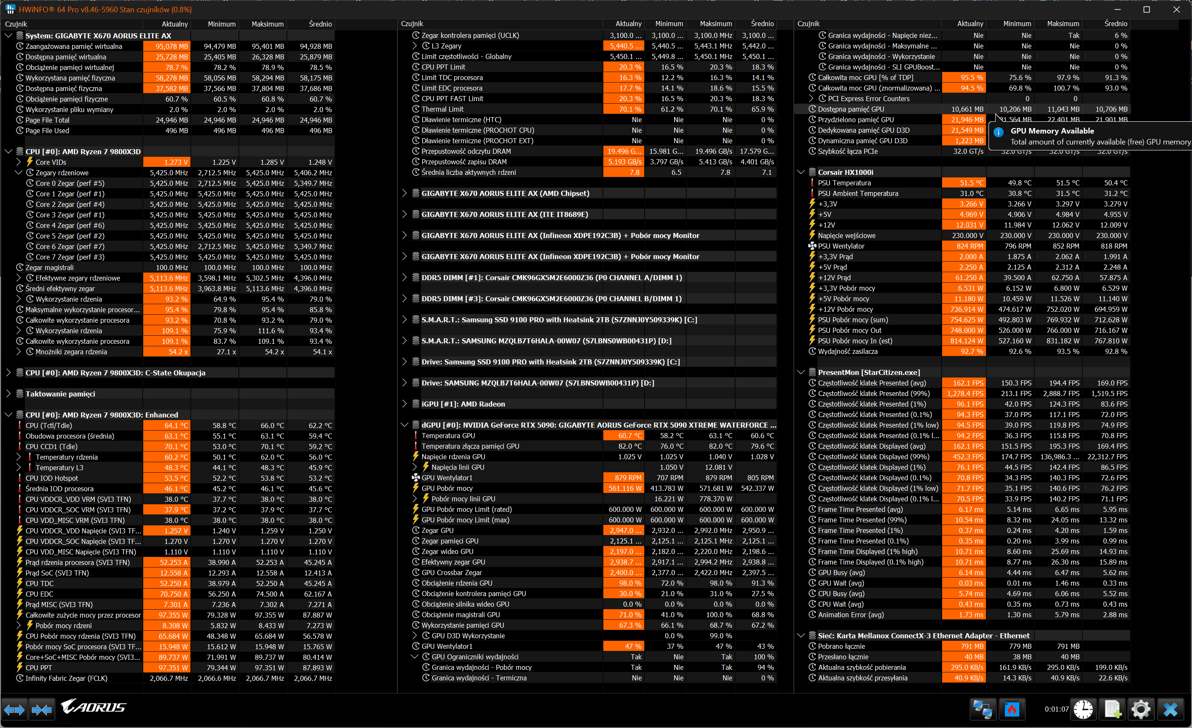Click the shrink columns arrows icon

[x=42, y=709]
